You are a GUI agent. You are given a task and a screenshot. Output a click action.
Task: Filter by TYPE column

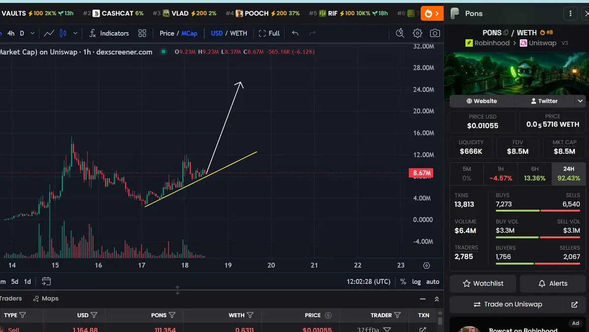pyautogui.click(x=23, y=315)
